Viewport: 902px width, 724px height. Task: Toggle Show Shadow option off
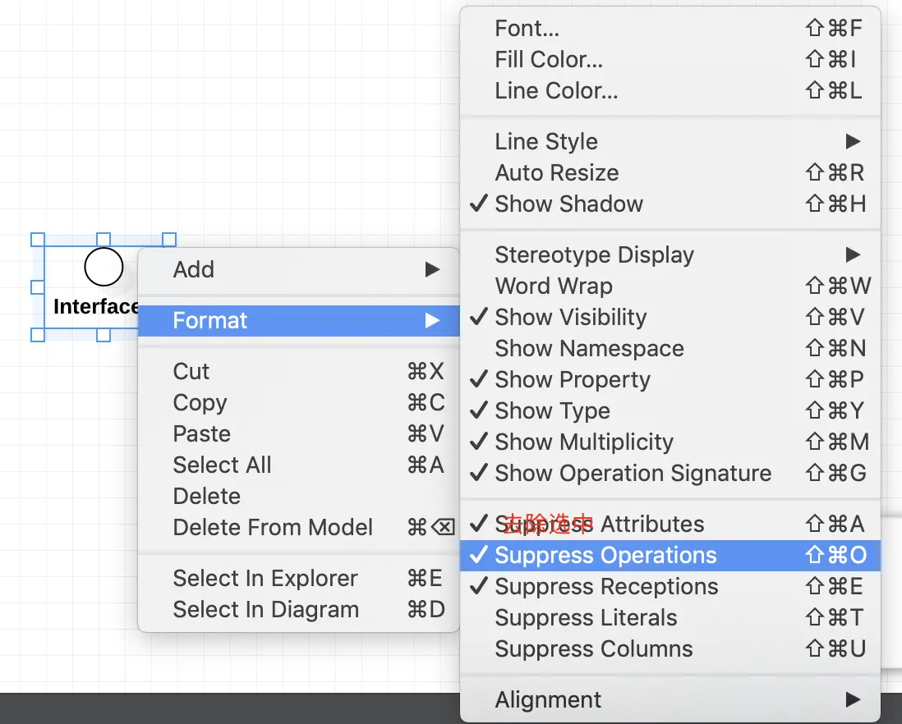tap(568, 204)
